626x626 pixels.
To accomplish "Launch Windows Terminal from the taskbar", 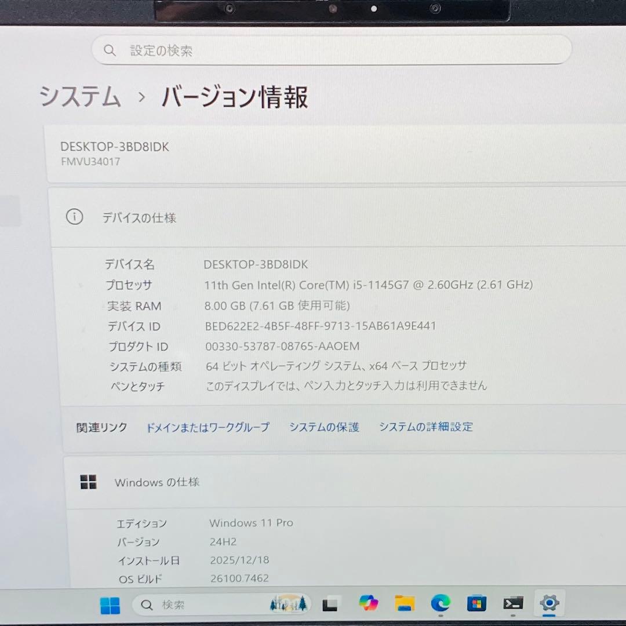I will (512, 604).
